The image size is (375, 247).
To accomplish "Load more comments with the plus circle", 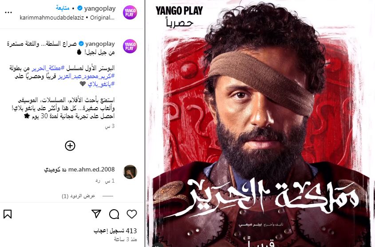I will pyautogui.click(x=70, y=146).
